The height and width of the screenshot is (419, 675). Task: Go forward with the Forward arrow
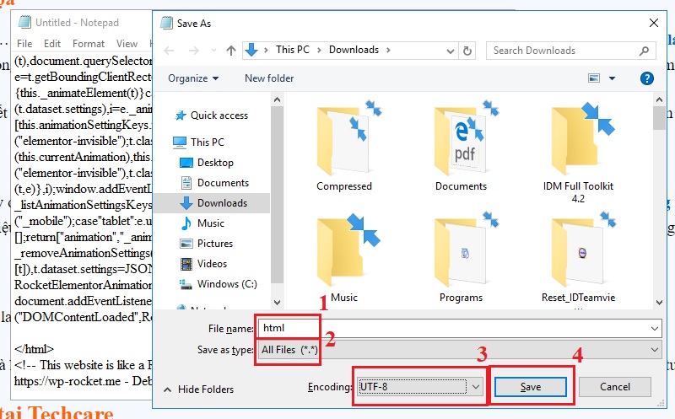pos(194,51)
